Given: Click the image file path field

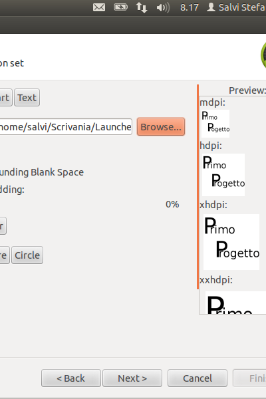Looking at the screenshot, I should [66, 126].
